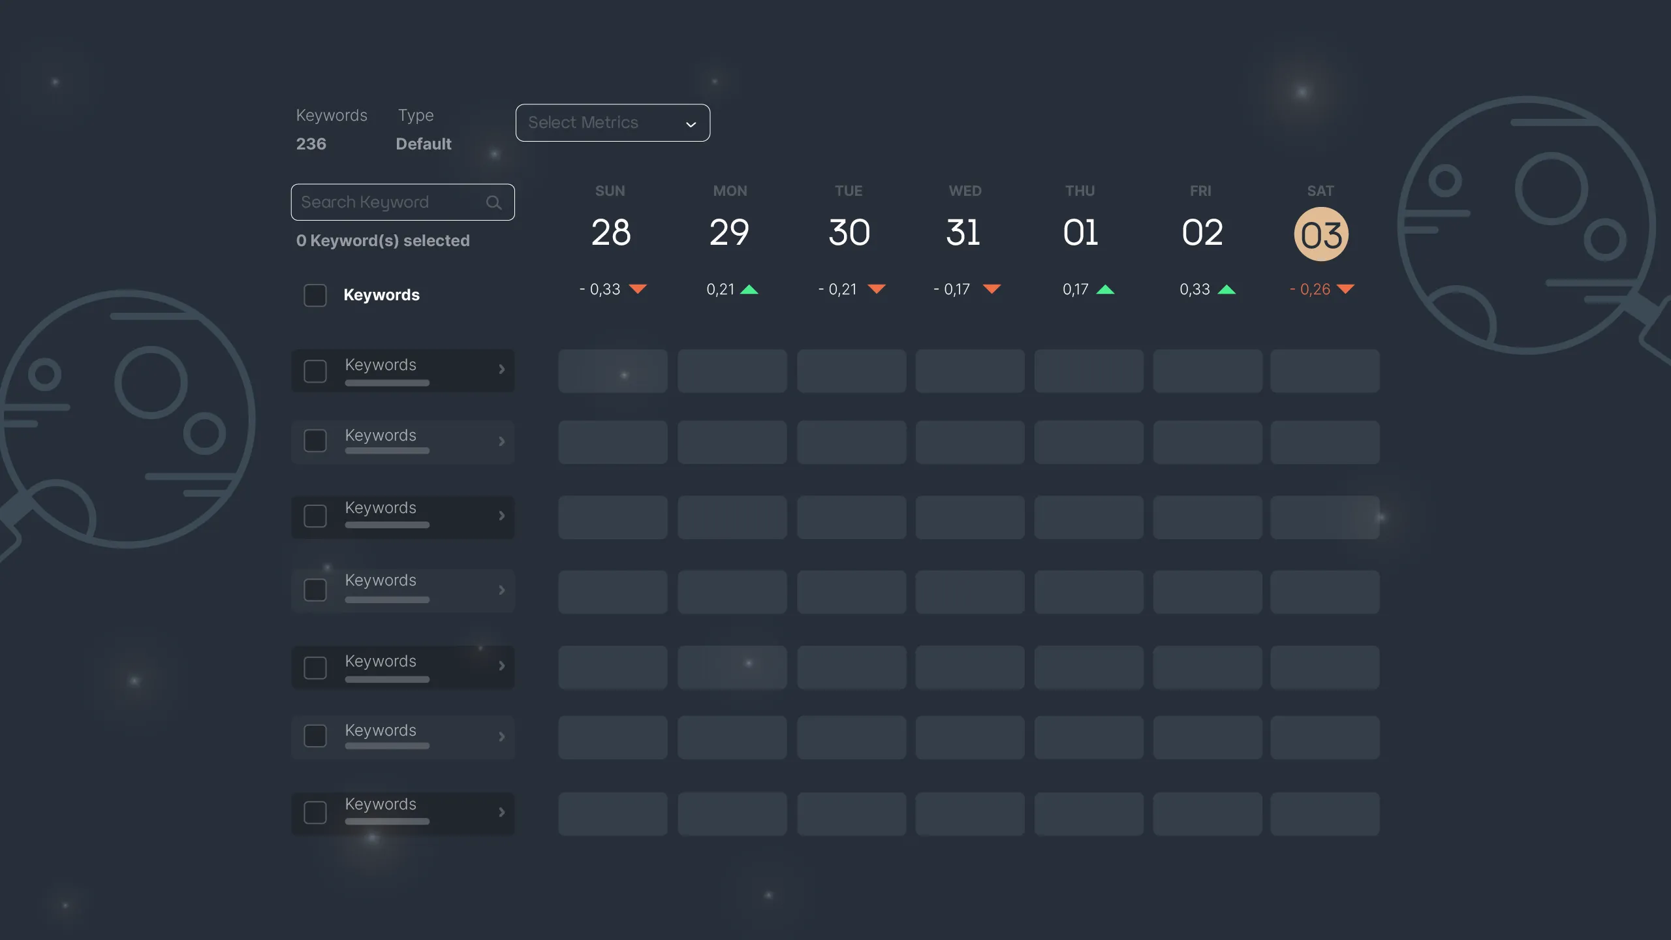Toggle the bold Keywords select-all checkbox
The image size is (1671, 940).
click(315, 295)
